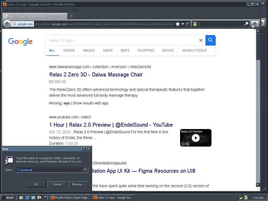The height and width of the screenshot is (201, 268).
Task: Click the Firefox URL address field
Action: point(104,24)
